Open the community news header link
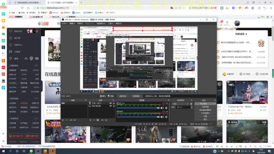 point(241,34)
